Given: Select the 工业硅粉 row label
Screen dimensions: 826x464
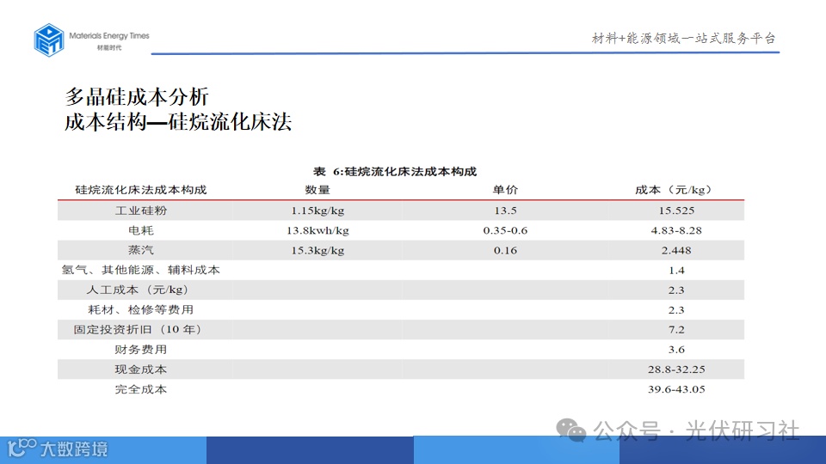Looking at the screenshot, I should [141, 211].
